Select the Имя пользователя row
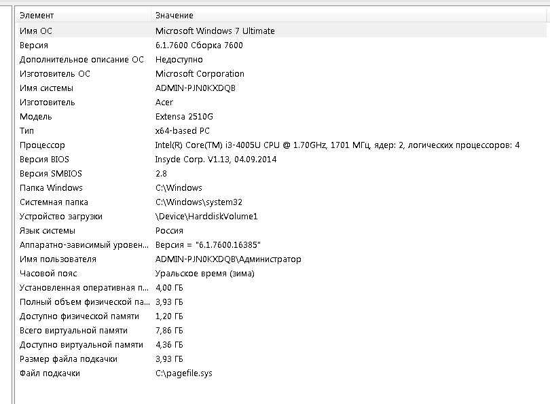550x404 pixels. pyautogui.click(x=282, y=259)
